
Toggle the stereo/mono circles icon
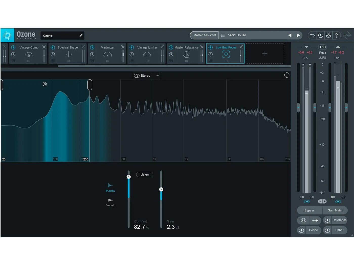click(303, 221)
